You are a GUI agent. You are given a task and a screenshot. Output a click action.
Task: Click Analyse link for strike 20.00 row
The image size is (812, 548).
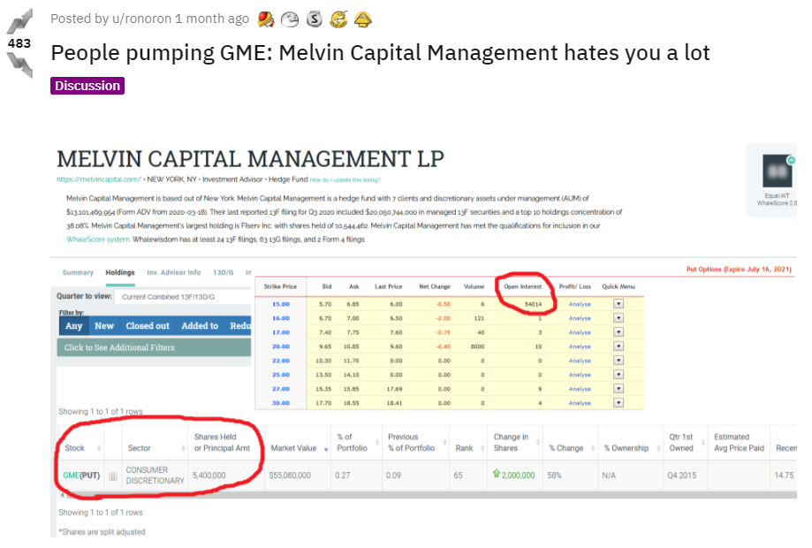tap(580, 346)
